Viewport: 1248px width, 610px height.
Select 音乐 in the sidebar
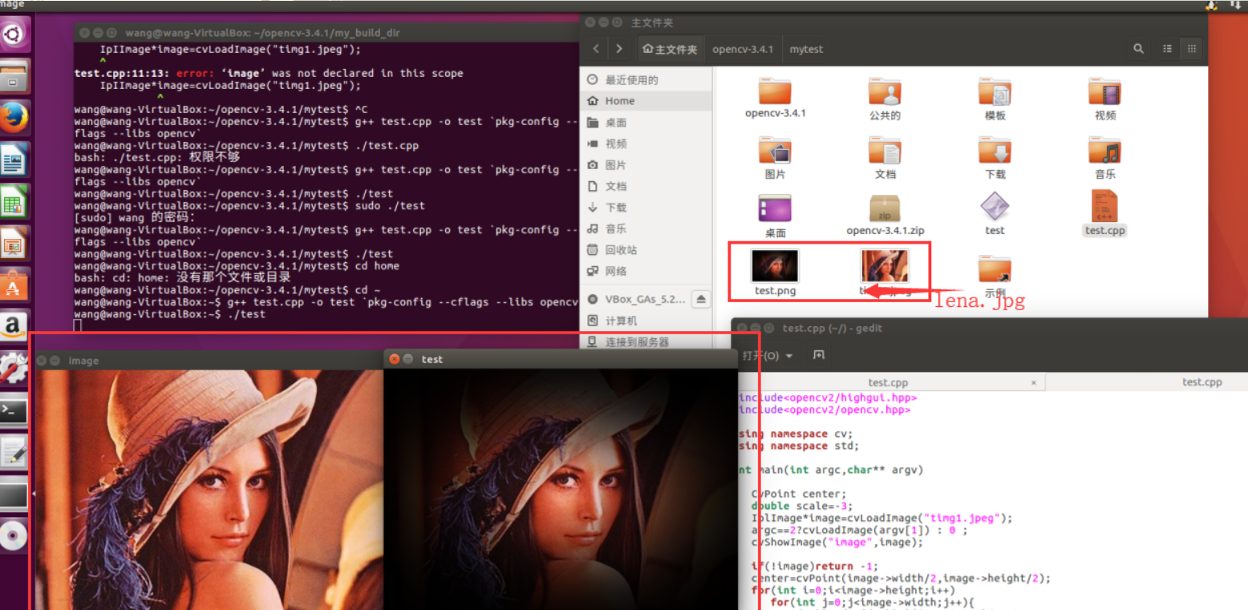pos(646,228)
